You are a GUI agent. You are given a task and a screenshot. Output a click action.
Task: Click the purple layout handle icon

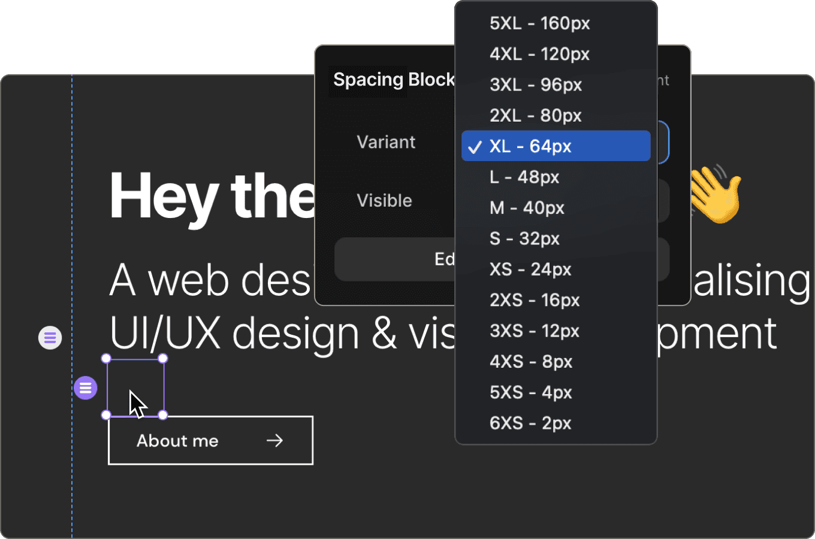[86, 388]
